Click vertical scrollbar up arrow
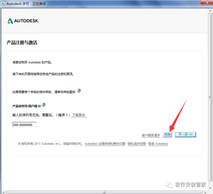This screenshot has height=194, width=213. click(211, 11)
